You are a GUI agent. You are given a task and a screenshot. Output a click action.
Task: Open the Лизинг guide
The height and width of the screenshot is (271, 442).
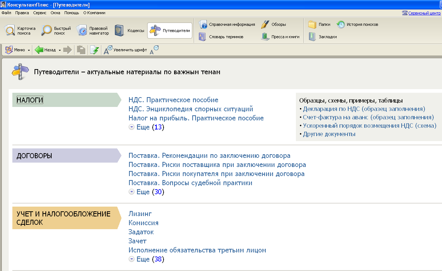click(x=140, y=214)
